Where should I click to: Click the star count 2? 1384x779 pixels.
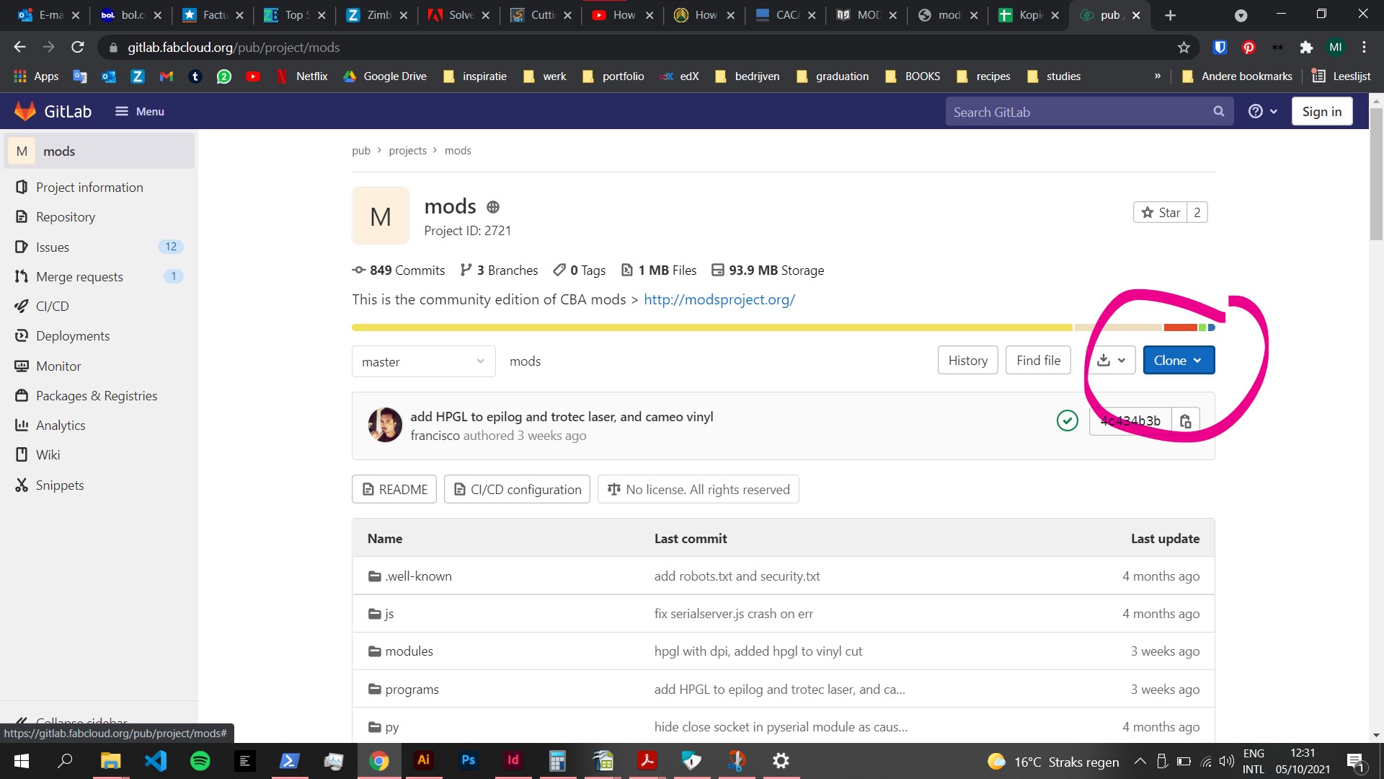(1197, 212)
